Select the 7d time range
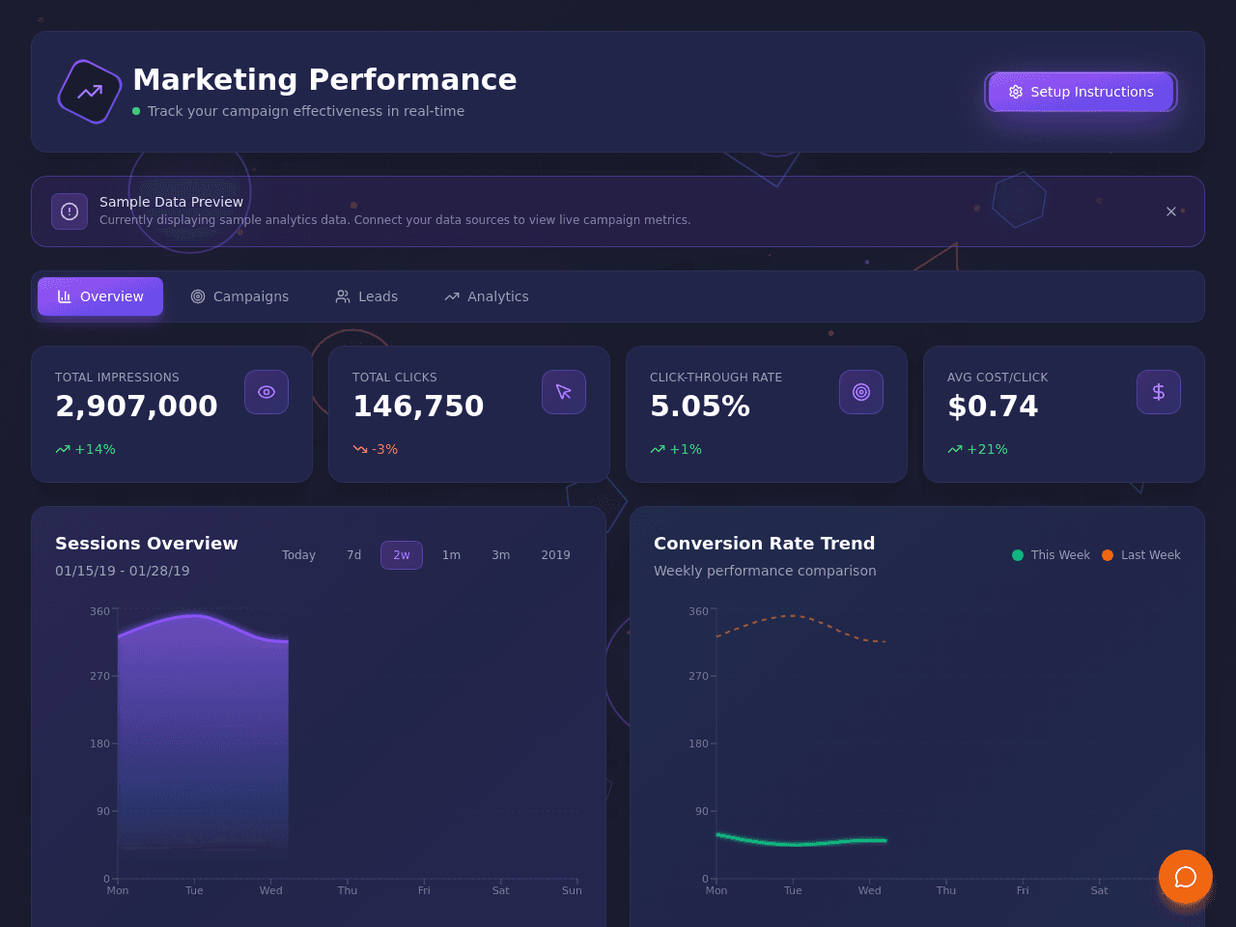 [x=354, y=555]
